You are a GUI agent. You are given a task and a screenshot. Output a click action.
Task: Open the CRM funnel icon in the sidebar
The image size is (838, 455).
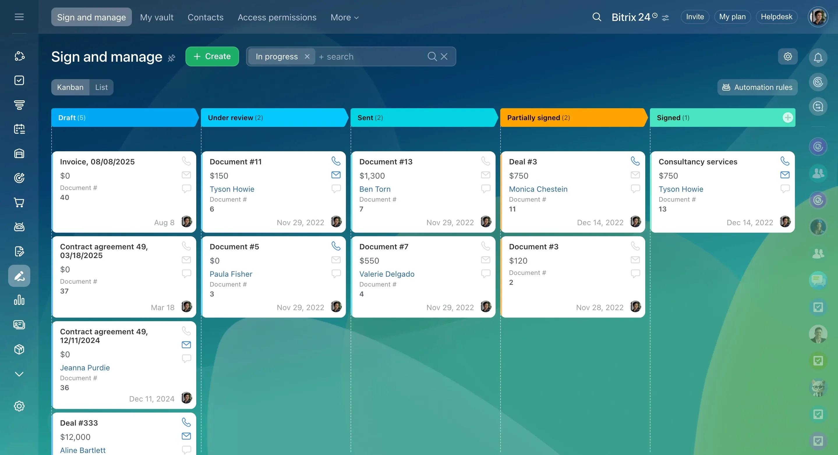(x=19, y=105)
